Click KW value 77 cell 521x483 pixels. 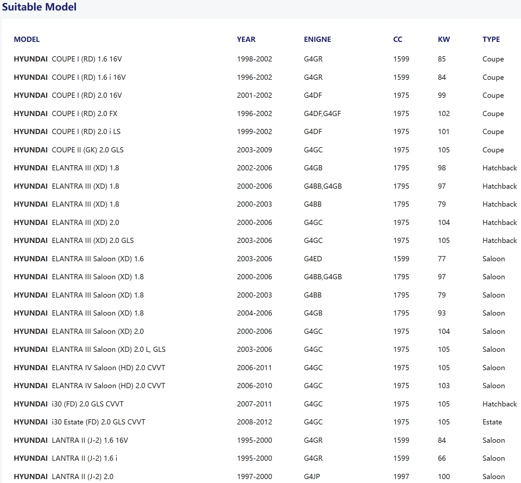click(442, 259)
